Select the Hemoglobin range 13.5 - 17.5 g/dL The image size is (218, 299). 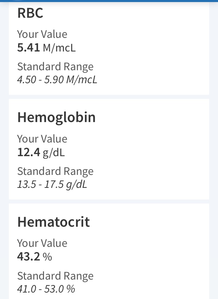52,184
